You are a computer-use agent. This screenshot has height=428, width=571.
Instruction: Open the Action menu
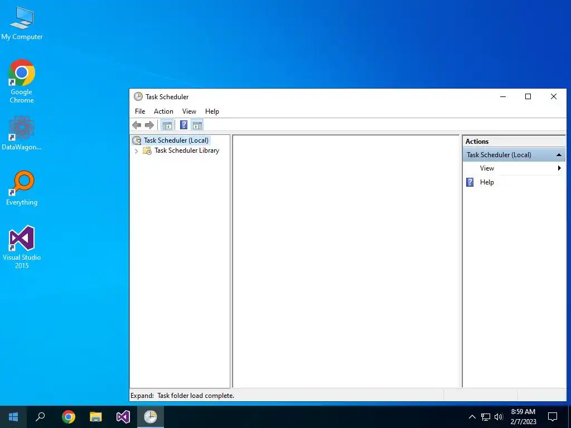pos(163,111)
